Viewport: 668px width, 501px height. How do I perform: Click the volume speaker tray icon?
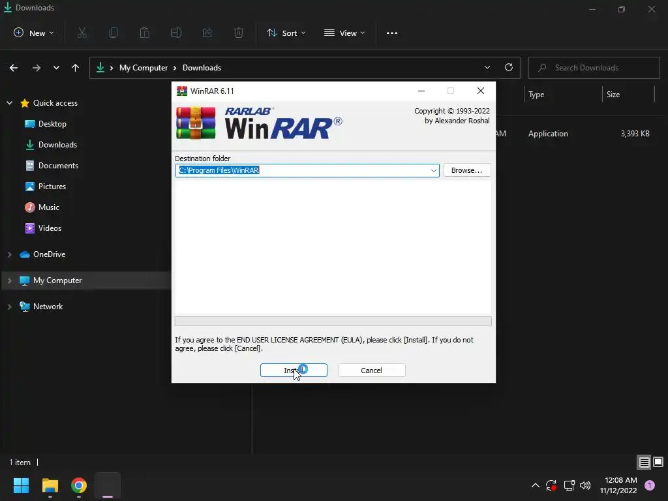(585, 485)
